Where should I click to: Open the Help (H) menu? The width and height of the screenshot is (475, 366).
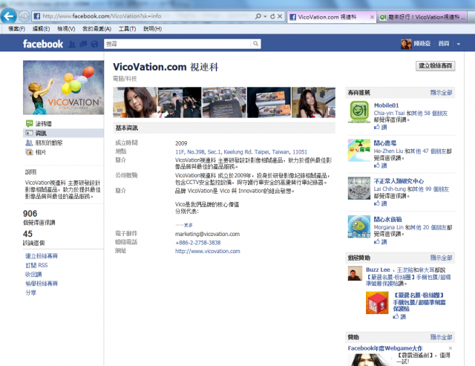click(x=152, y=29)
